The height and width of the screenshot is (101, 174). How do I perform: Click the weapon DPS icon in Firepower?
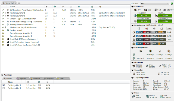pos(134,66)
